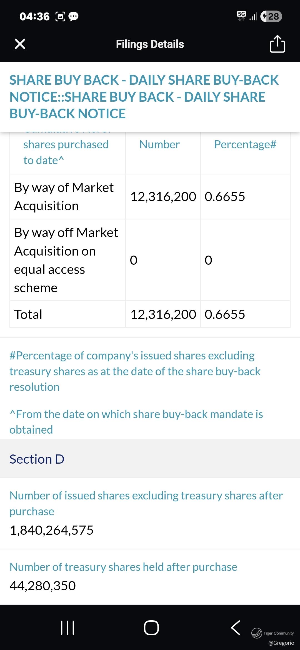Tap the Percentage# column header
Viewport: 300px width, 650px height.
(245, 144)
